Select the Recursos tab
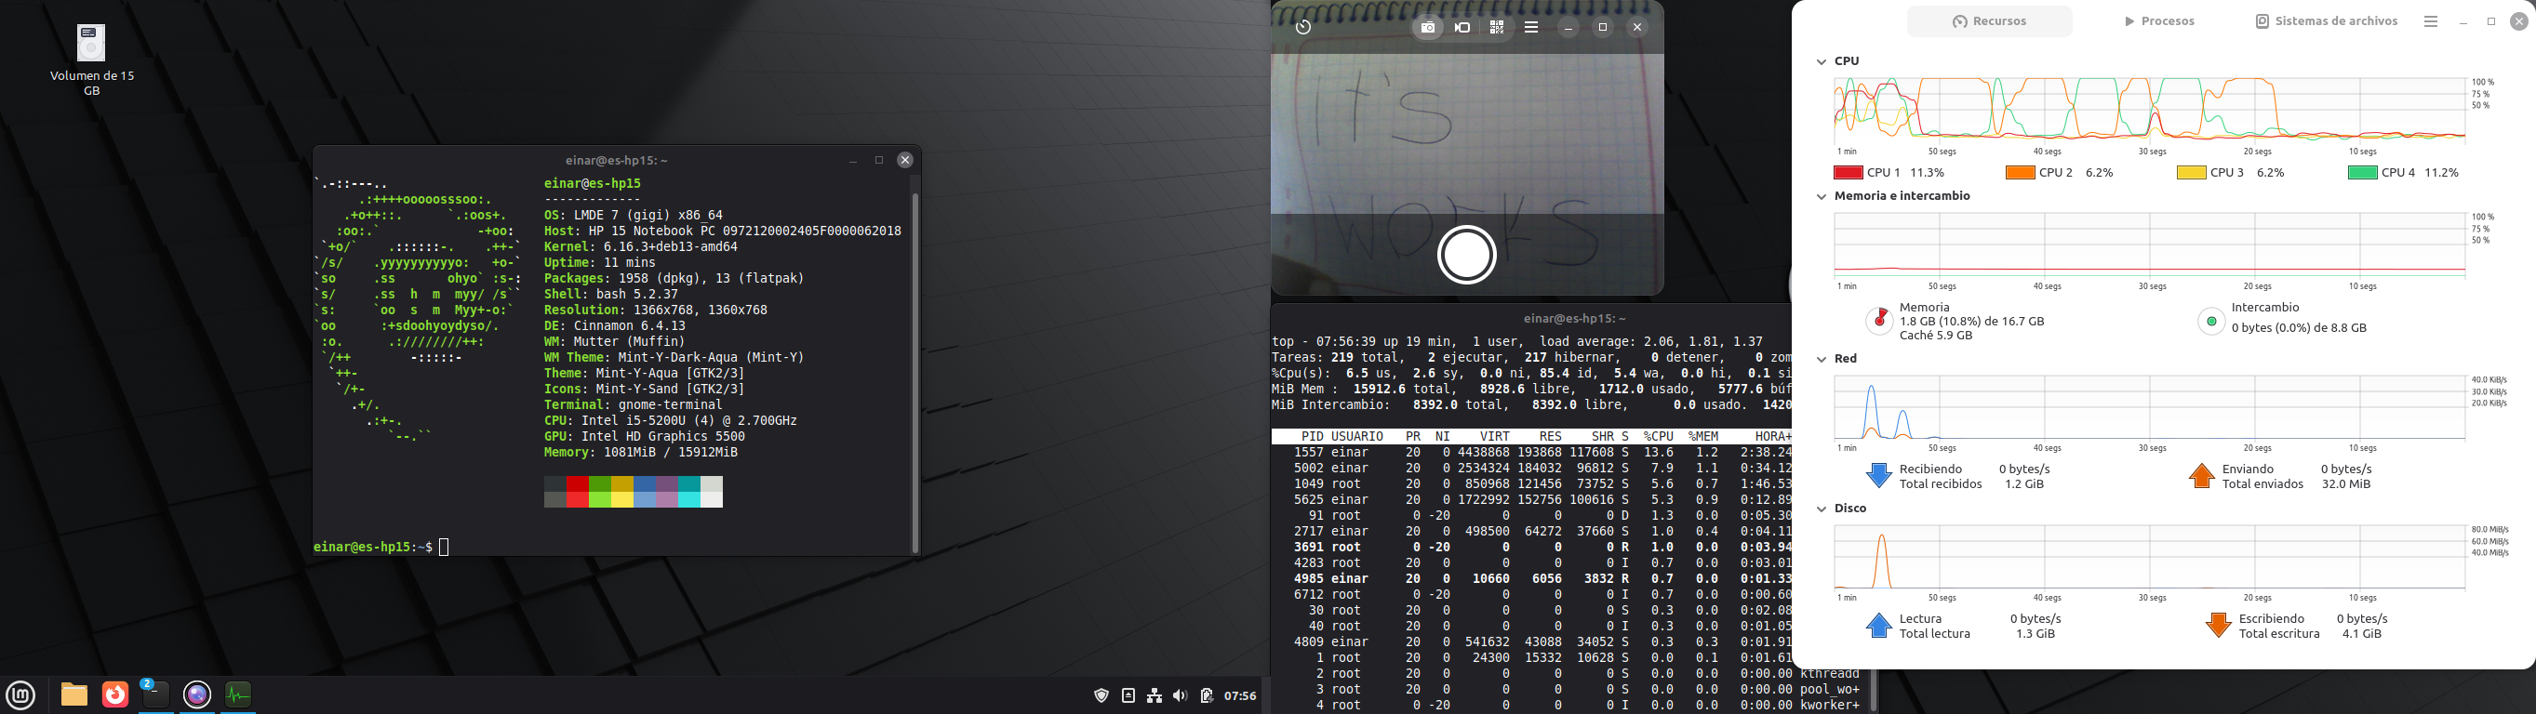The image size is (2536, 714). tap(1990, 20)
